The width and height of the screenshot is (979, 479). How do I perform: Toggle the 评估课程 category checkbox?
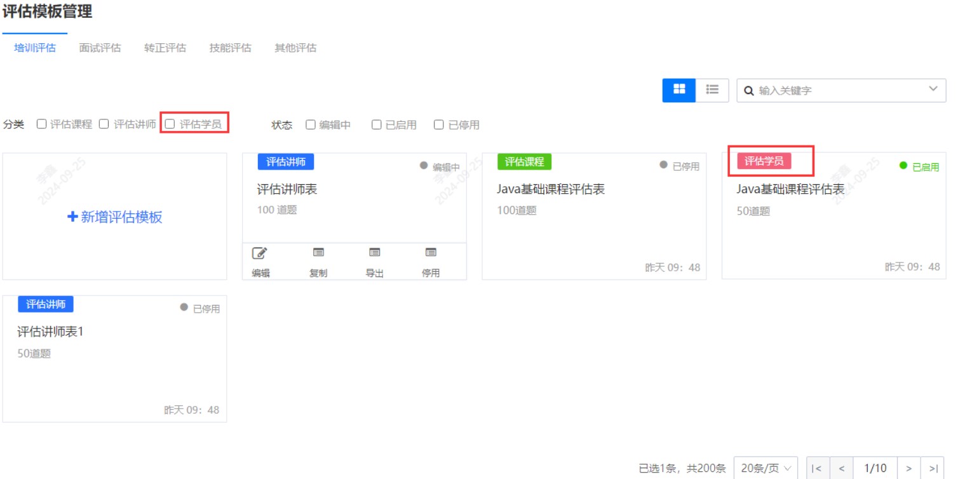(42, 124)
